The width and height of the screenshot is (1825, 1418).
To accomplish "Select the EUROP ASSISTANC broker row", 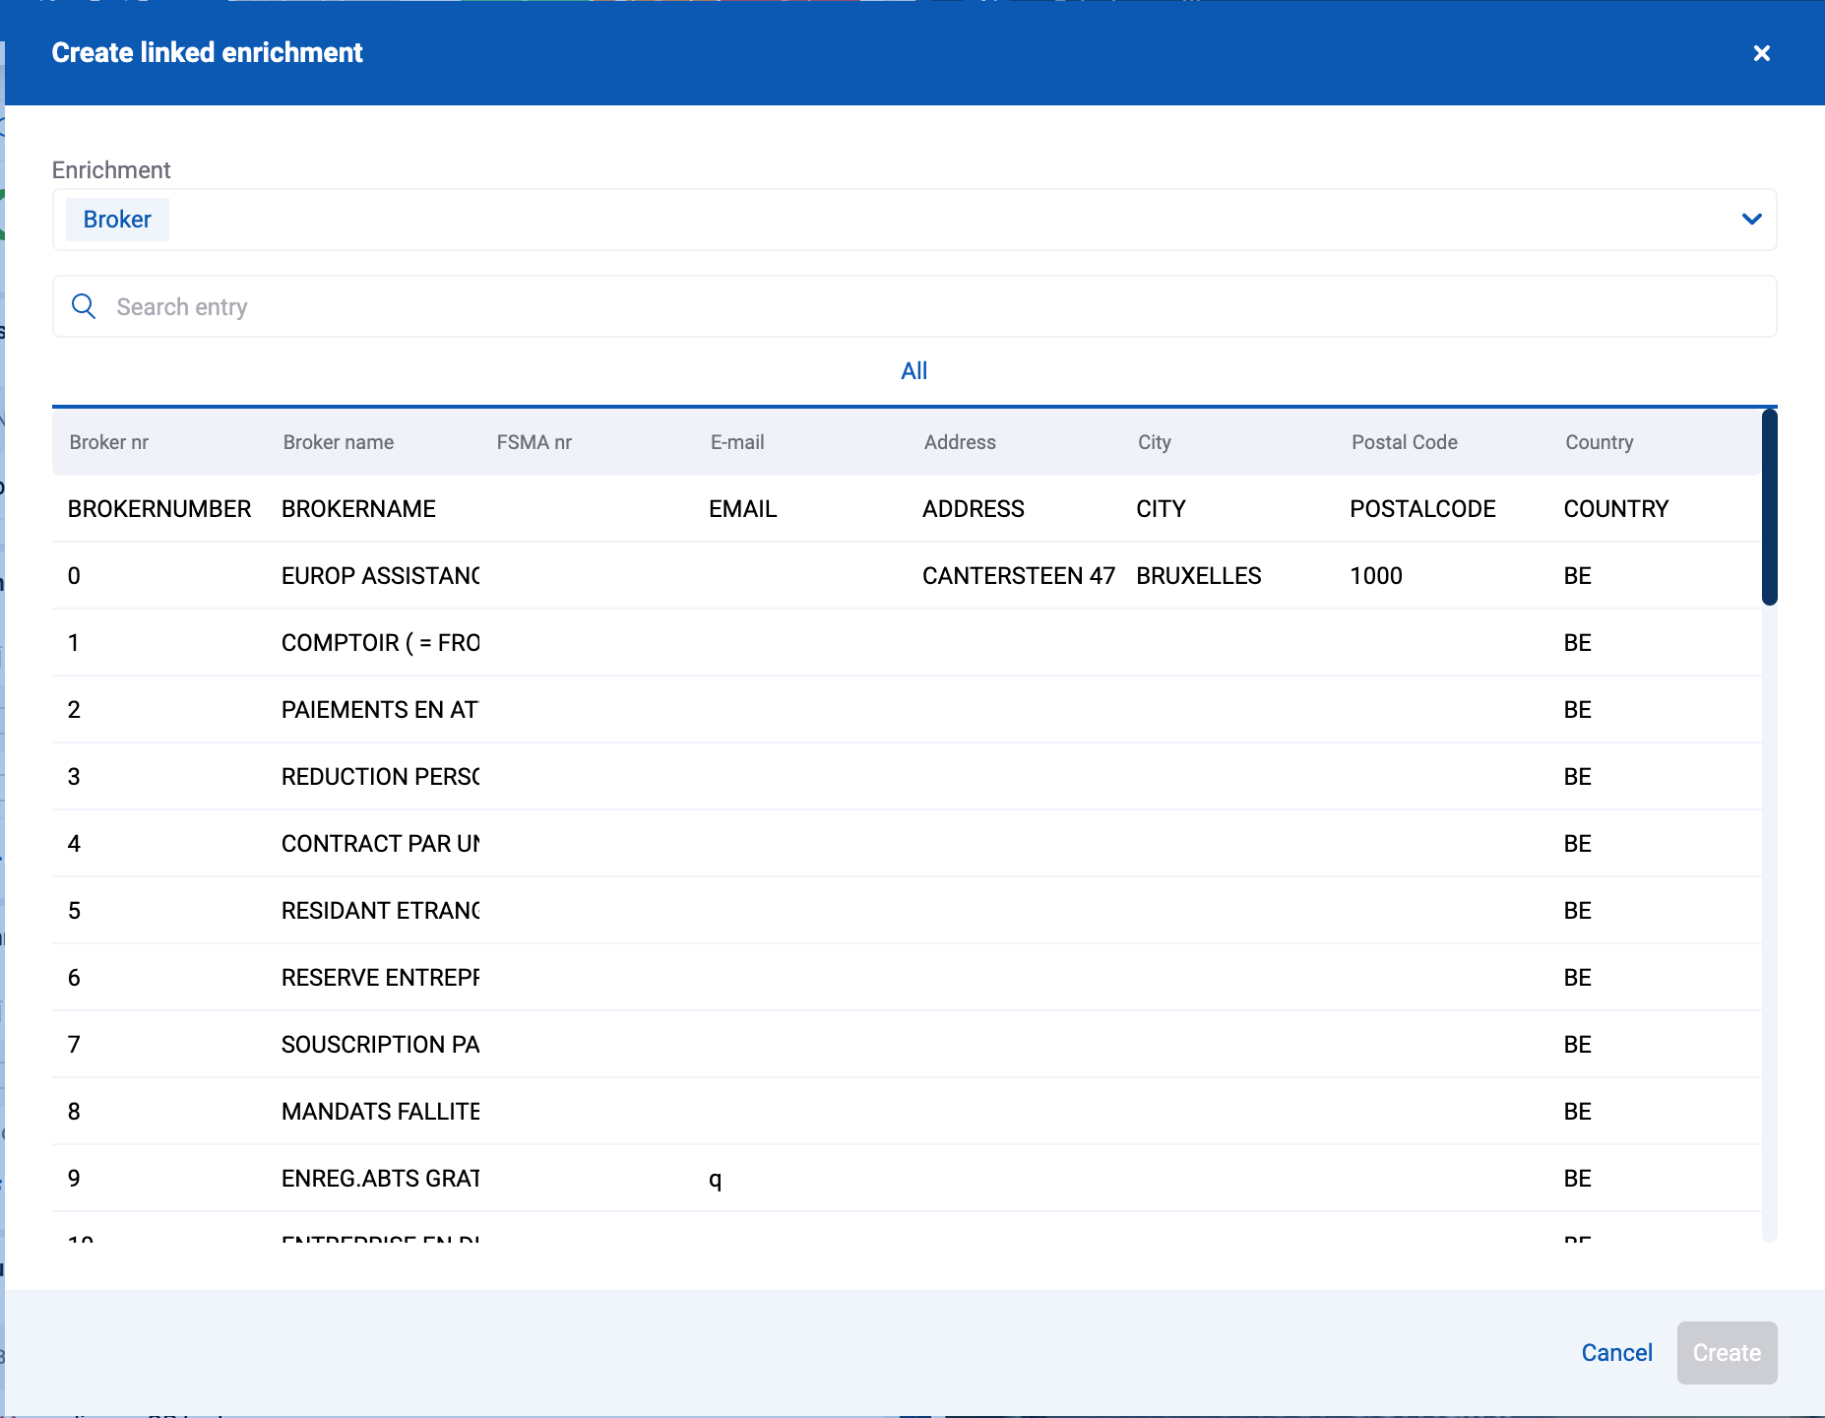I will pos(907,576).
